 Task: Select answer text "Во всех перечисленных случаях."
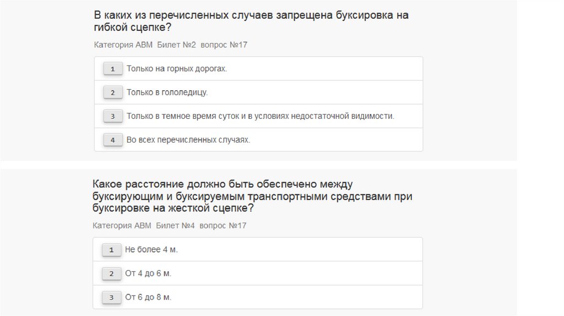[188, 140]
